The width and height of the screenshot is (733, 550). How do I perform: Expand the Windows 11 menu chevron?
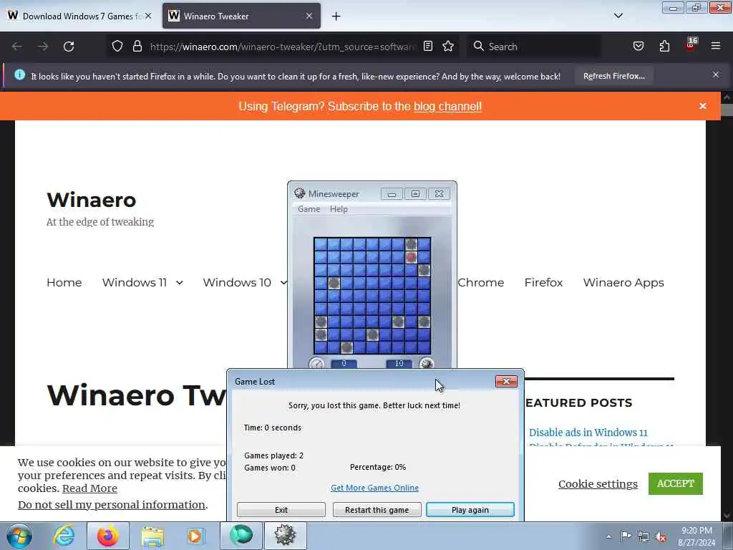pos(180,282)
